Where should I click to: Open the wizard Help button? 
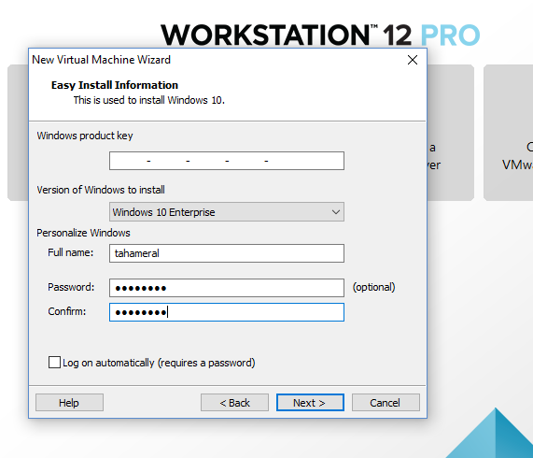[x=69, y=403]
